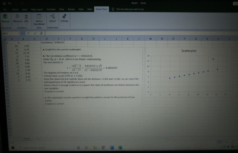Click Add to Data Model
The width and height of the screenshot is (238, 153).
pos(39,20)
